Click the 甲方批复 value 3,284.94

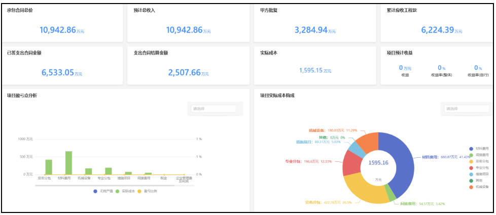point(311,30)
